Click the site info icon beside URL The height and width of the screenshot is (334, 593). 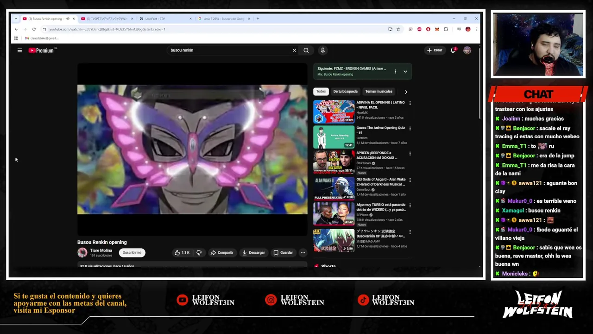click(44, 29)
